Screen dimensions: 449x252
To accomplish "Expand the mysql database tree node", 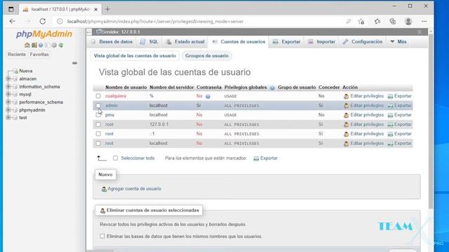I will click(x=8, y=94).
